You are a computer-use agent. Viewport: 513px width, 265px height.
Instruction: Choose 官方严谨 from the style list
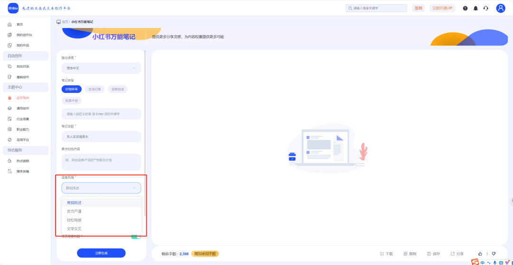click(102, 211)
